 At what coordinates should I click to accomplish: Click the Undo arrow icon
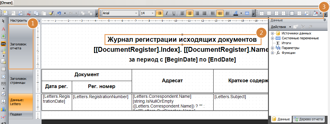point(59,13)
